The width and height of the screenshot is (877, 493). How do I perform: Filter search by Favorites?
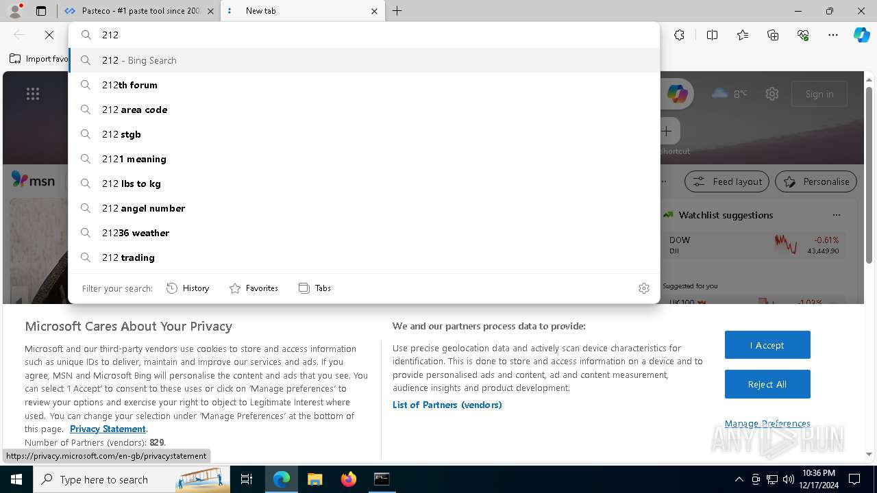pyautogui.click(x=254, y=288)
